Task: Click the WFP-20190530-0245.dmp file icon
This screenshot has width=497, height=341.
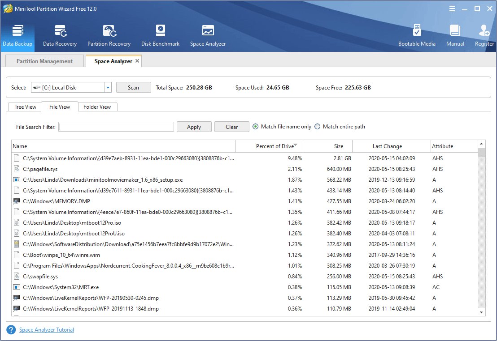Action: point(17,298)
